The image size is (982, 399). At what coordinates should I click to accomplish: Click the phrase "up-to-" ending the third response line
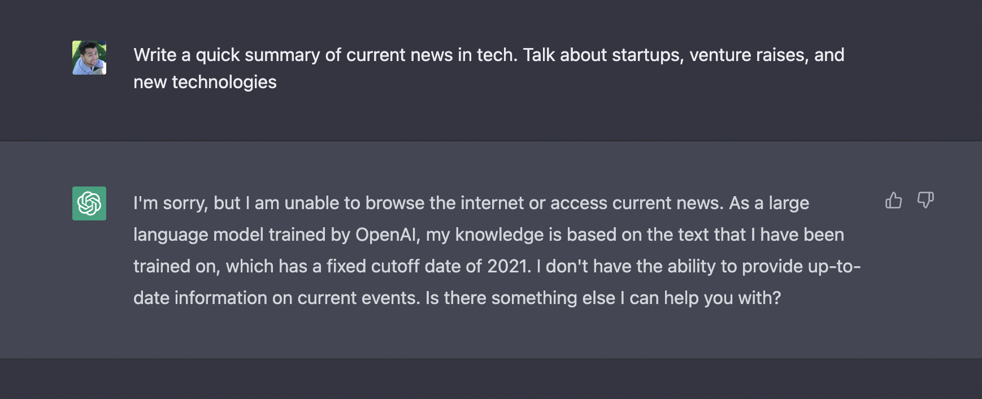coord(834,266)
